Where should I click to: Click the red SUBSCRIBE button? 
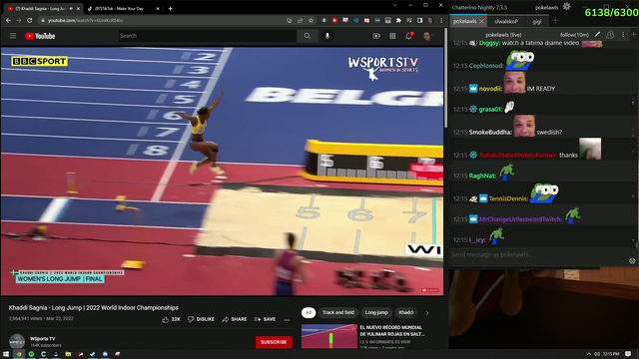click(x=274, y=342)
